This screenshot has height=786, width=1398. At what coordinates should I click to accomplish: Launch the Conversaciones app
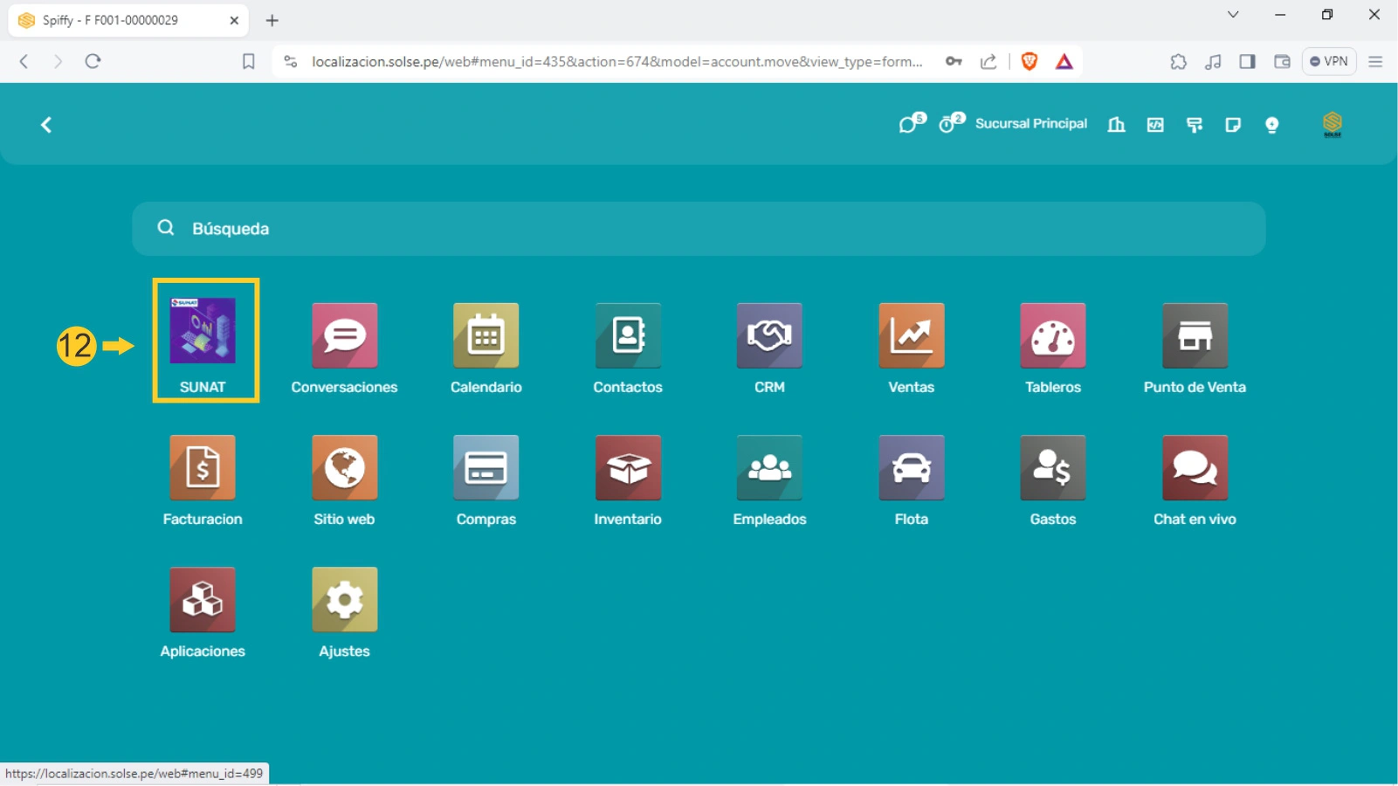(x=344, y=336)
